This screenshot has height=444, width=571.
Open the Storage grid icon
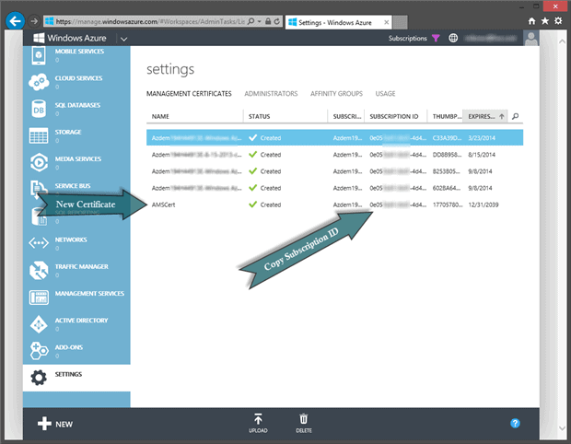click(x=39, y=135)
